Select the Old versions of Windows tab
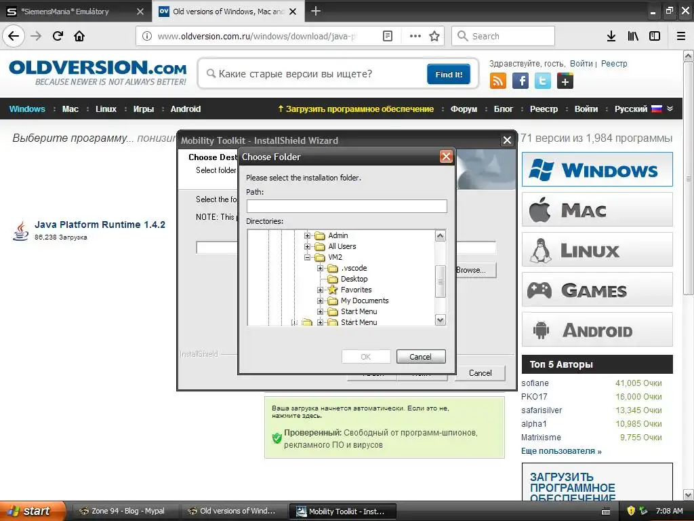694x521 pixels. (x=228, y=11)
